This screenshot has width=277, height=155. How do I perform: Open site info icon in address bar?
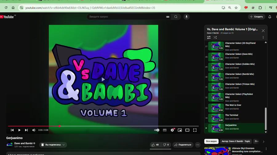pyautogui.click(x=21, y=8)
